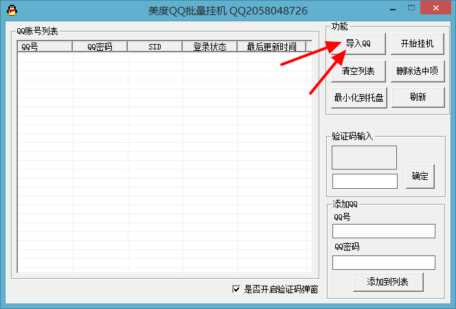Viewport: 456px width, 309px height.
Task: Click 删除选中项 to delete selected item
Action: [x=418, y=71]
